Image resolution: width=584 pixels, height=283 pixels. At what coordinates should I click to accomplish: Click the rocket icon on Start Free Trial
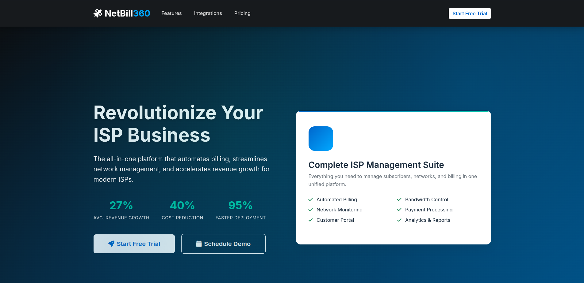[111, 244]
